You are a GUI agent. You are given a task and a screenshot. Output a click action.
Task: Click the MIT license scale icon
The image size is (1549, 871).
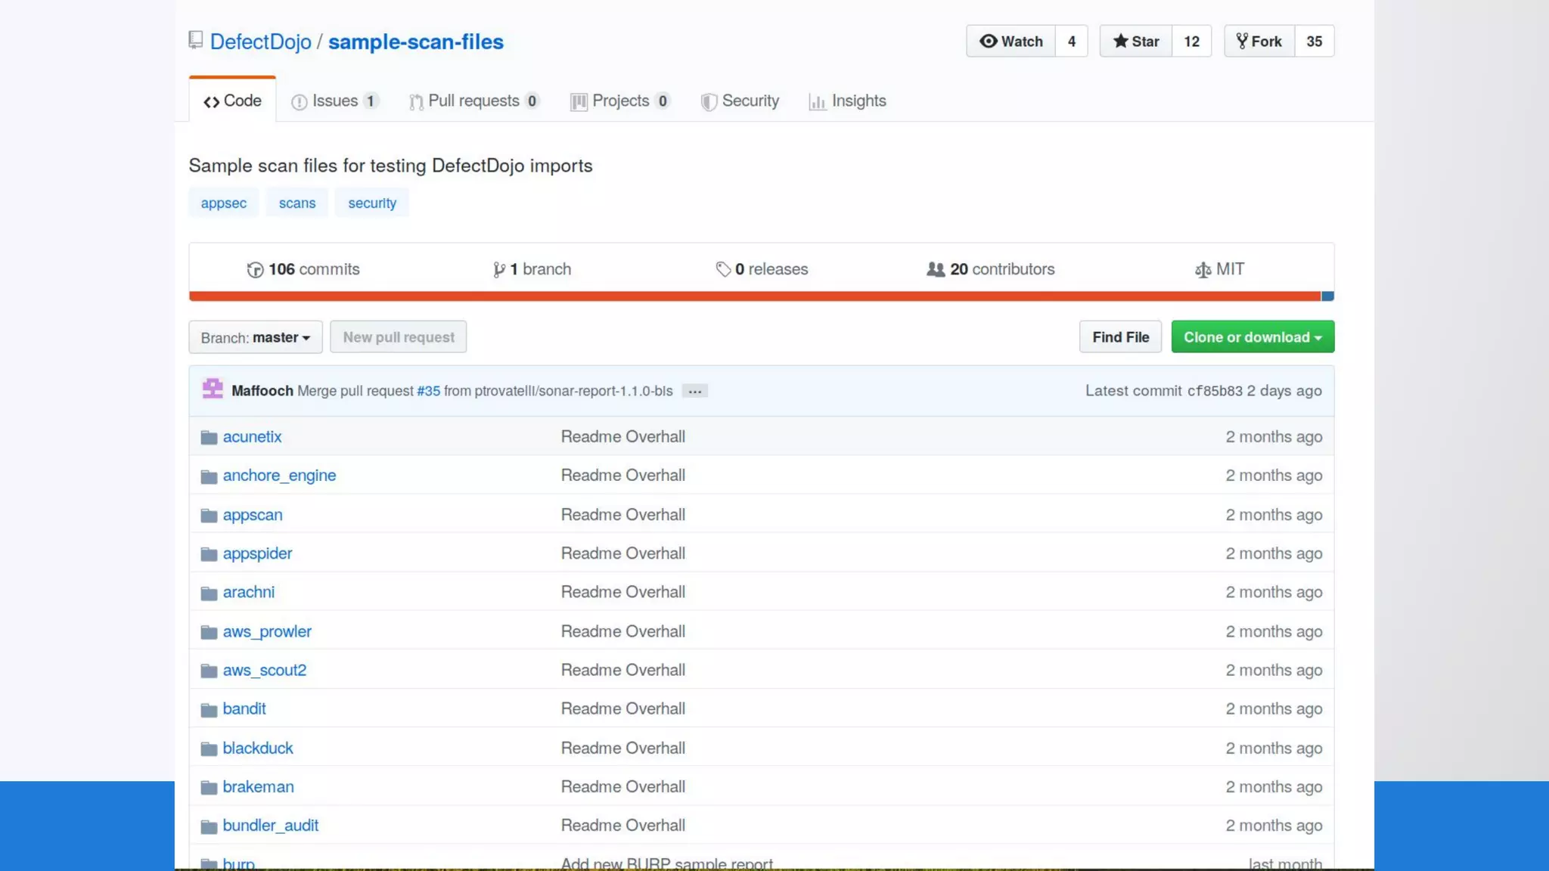tap(1203, 270)
